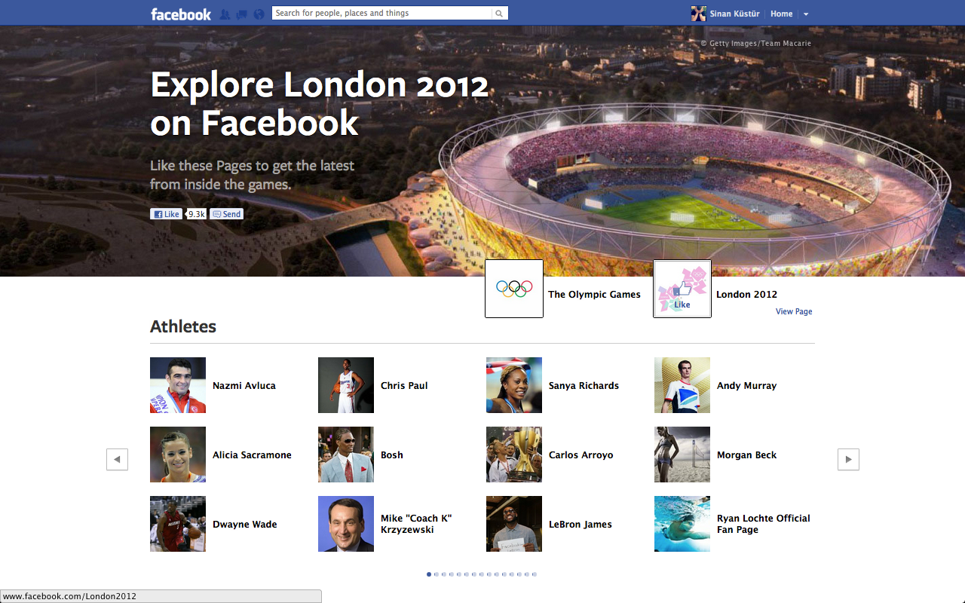Like the London 2012 page thumbnail
The width and height of the screenshot is (965, 603).
(x=682, y=289)
